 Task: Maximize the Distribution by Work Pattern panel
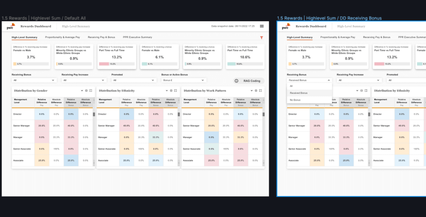tap(260, 91)
